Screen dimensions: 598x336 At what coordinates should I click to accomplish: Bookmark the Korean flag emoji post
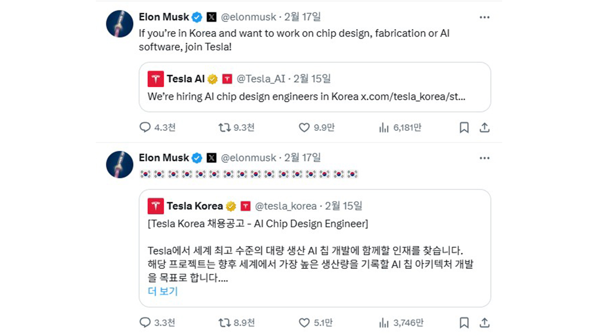464,322
